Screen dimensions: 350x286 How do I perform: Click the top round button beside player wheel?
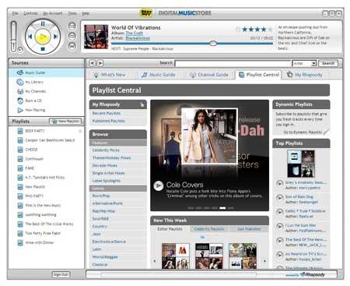point(72,26)
